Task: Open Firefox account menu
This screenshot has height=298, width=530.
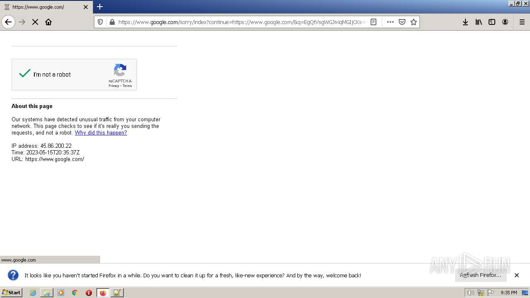Action: coord(505,22)
